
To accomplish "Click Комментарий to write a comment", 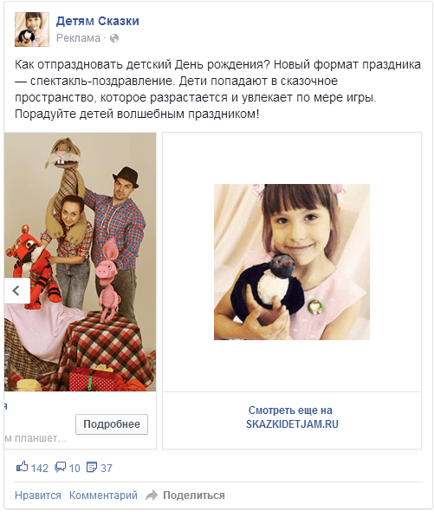I will tap(103, 496).
